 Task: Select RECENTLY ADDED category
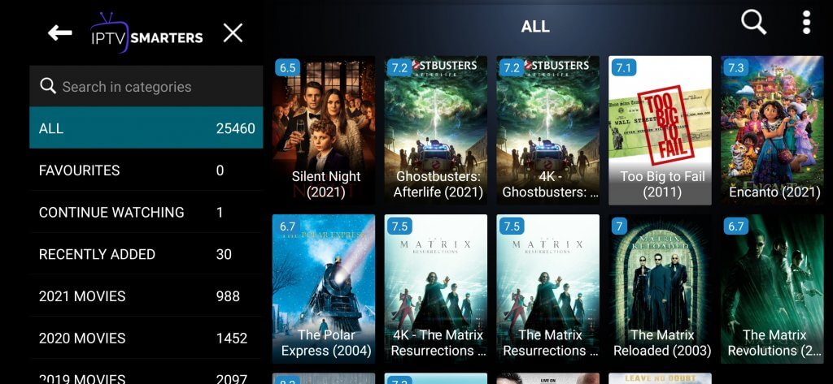[x=146, y=254]
